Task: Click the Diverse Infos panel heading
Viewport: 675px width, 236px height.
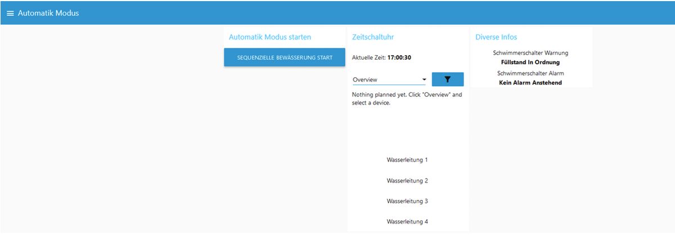Action: (x=496, y=37)
